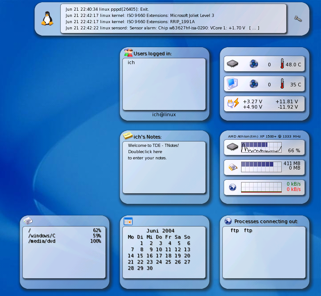The image size is (321, 296).
Task: Click the '411 MB' memory value
Action: tap(292, 163)
